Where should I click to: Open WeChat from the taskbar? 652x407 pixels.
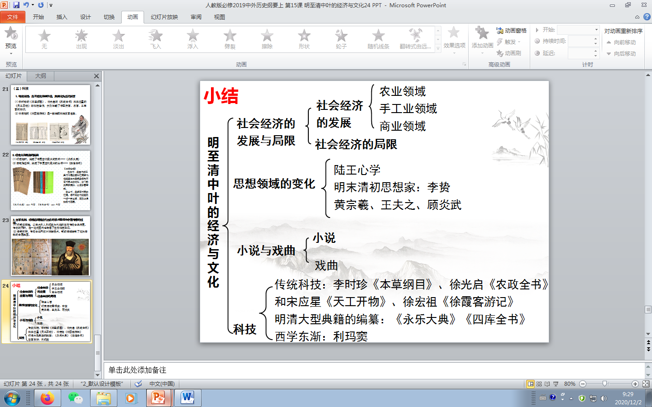tap(76, 398)
